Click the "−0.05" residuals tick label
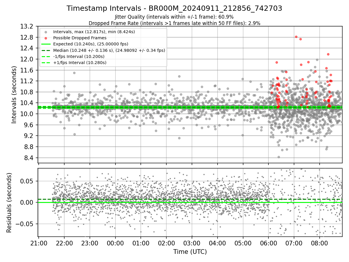This screenshot has width=349, height=262. (x=24, y=224)
